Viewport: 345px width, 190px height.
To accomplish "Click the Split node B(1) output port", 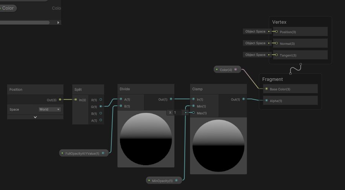I will tap(101, 113).
